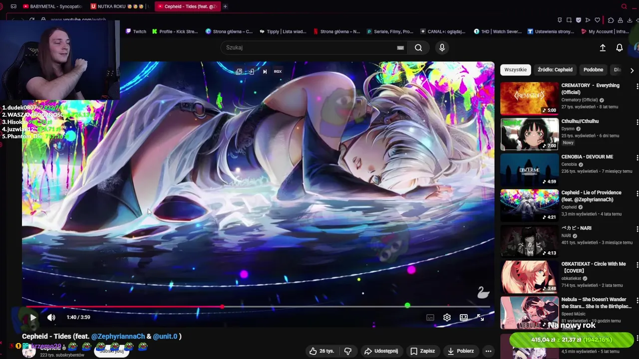
Task: Open options menu for Cthulhu//Cthulhu video
Action: (x=637, y=122)
